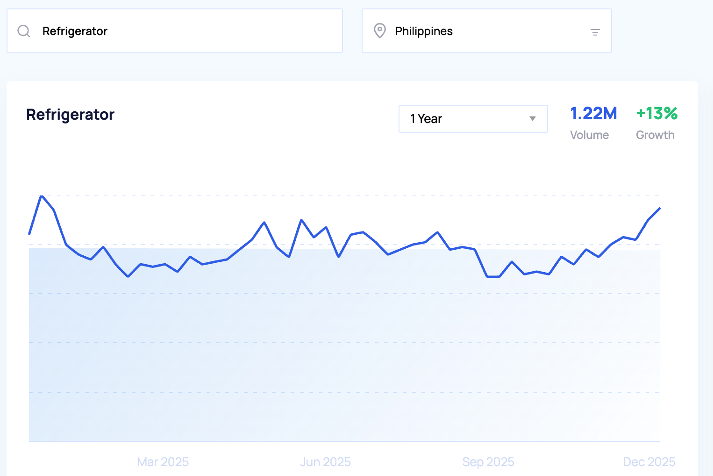Click the flat trough above Sep 2025
The width and height of the screenshot is (713, 476).
pyautogui.click(x=493, y=277)
